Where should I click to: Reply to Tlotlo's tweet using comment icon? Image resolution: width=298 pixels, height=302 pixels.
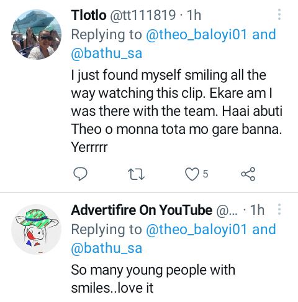point(80,174)
